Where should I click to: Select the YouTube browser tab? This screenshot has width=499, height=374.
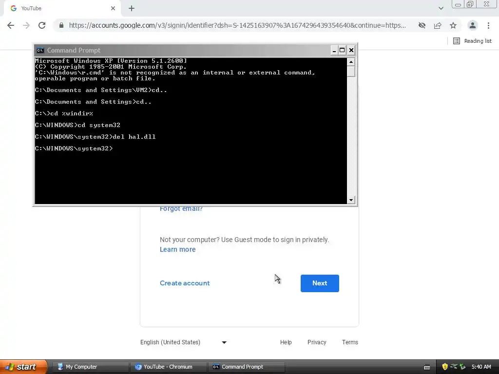62,9
